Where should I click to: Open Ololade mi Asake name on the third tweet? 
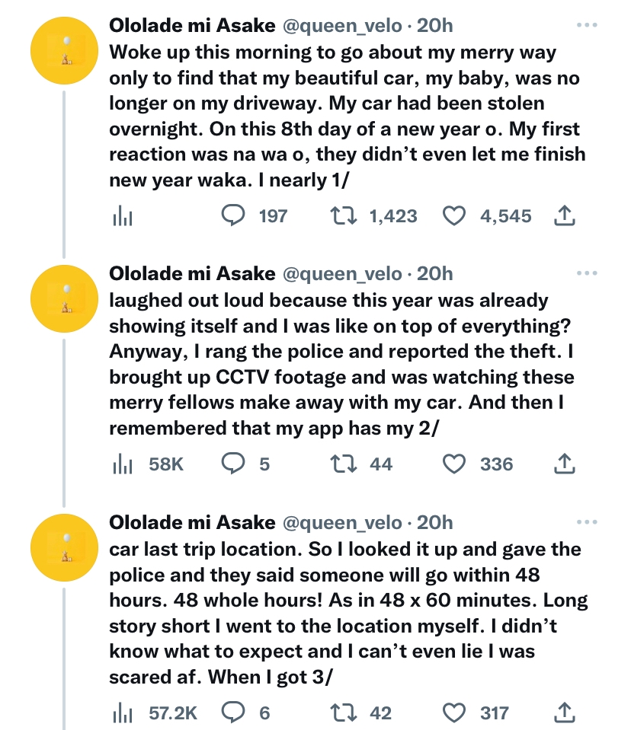[x=192, y=522]
